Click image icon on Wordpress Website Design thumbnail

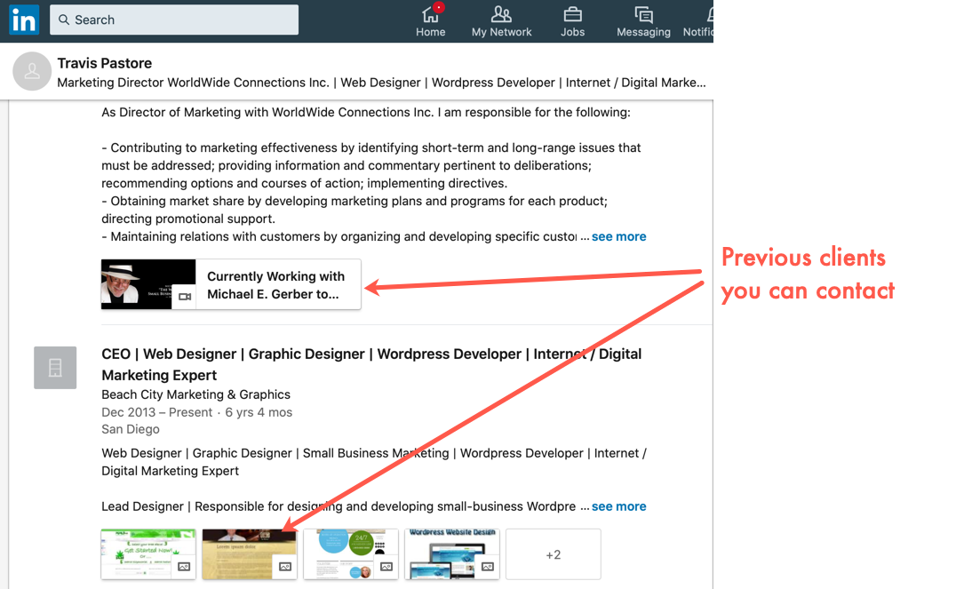click(x=487, y=567)
